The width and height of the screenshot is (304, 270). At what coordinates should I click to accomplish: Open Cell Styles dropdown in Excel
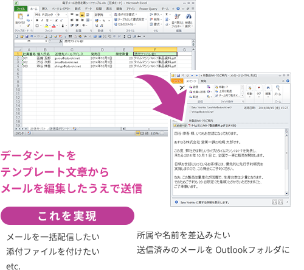(125, 24)
